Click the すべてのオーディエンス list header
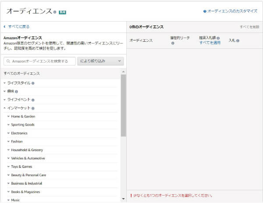The image size is (263, 203). coord(22,73)
